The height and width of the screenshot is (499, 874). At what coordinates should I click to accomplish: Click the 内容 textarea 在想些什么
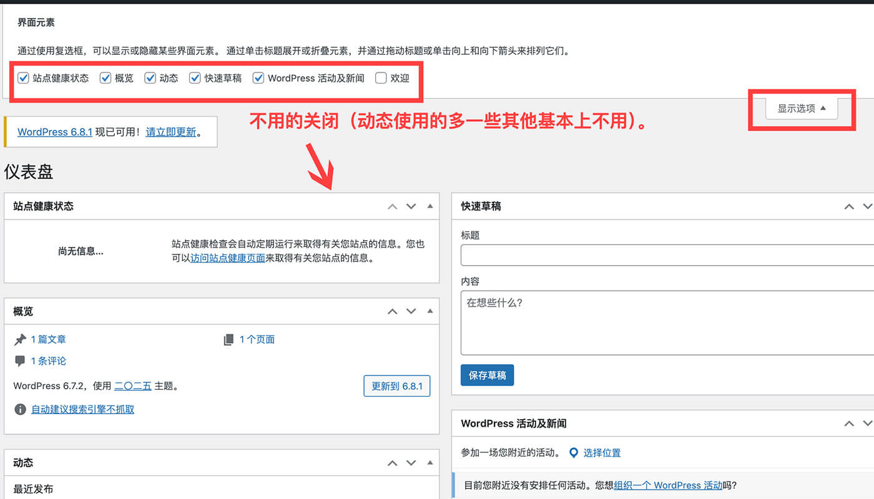pyautogui.click(x=667, y=323)
